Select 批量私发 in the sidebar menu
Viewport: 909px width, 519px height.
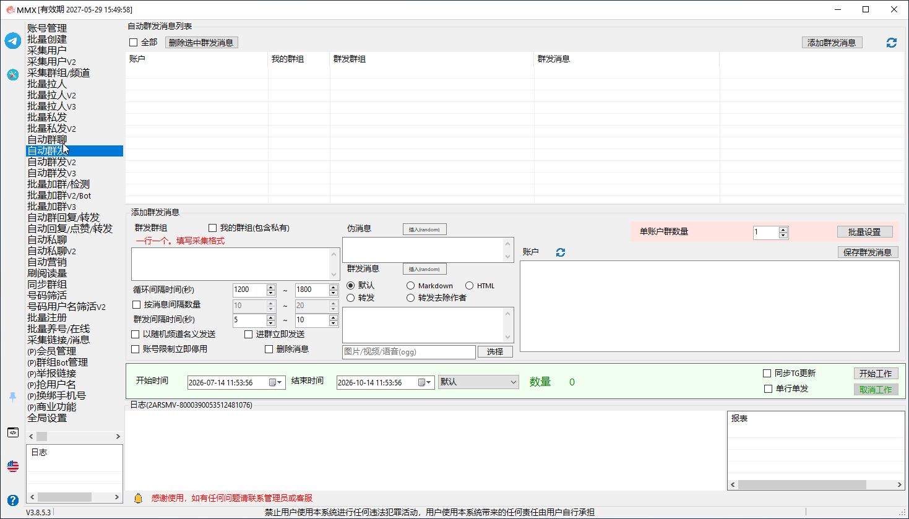47,118
